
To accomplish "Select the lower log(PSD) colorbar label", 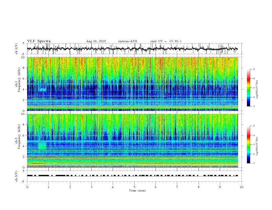I will coord(257,146).
